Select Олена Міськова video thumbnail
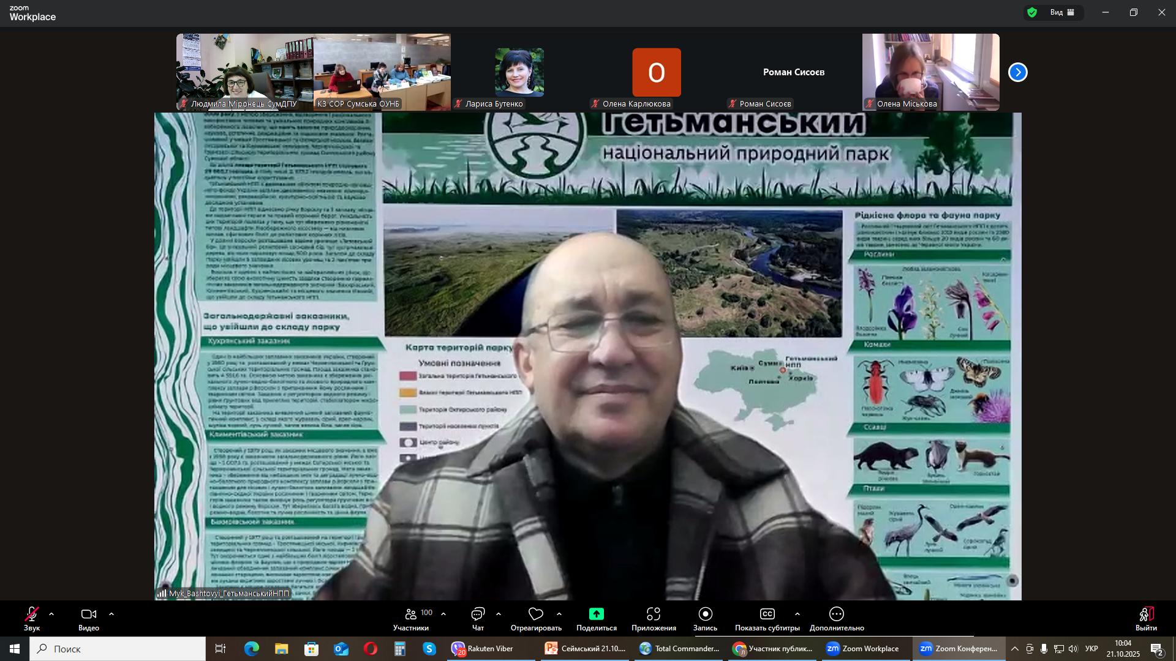 (930, 72)
